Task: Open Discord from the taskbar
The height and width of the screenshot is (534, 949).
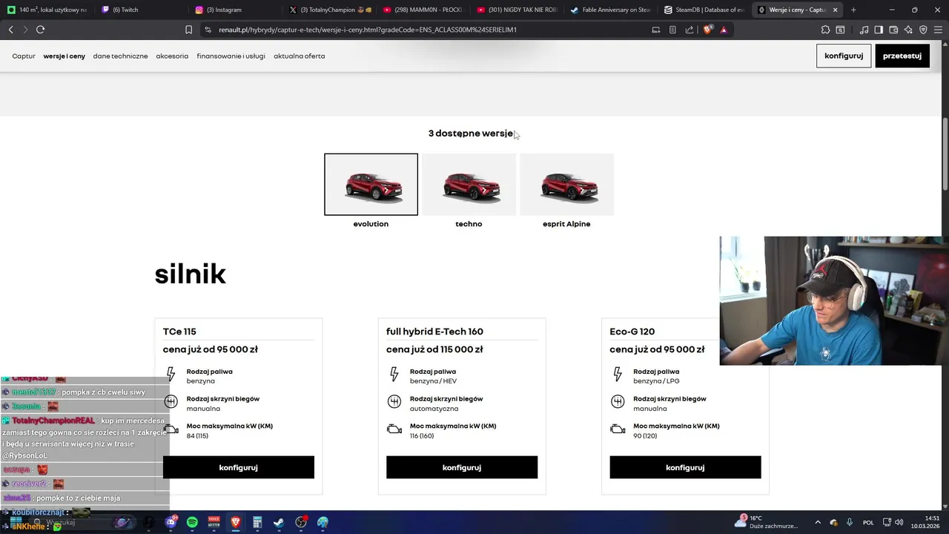Action: pos(171,522)
